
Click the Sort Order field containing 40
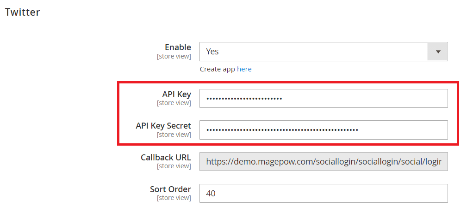click(324, 194)
